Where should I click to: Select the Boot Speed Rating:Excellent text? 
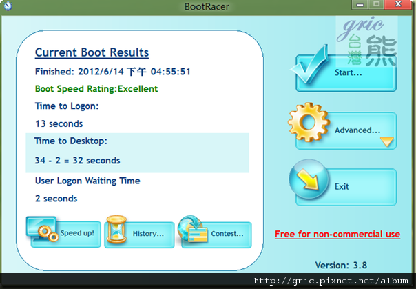coord(96,89)
